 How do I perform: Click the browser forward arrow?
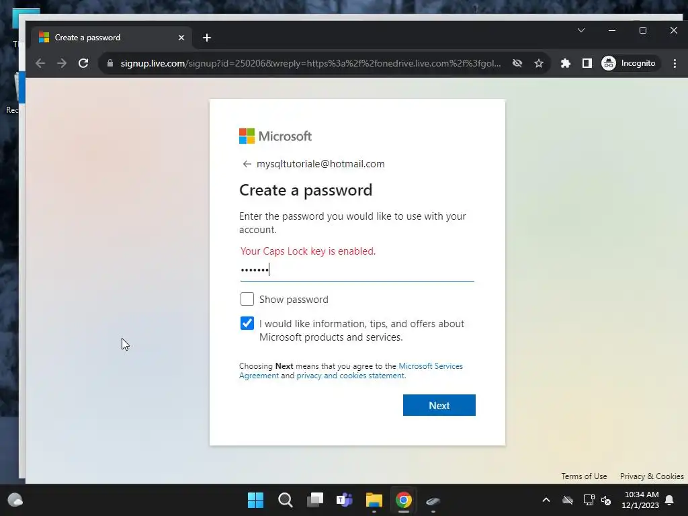(62, 63)
